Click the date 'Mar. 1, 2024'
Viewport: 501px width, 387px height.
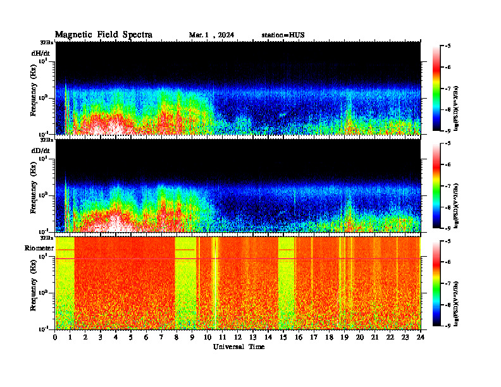coord(211,35)
